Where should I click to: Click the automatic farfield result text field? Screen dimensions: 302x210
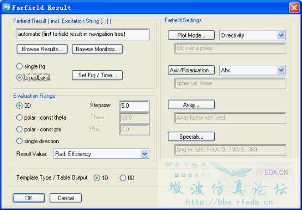83,34
